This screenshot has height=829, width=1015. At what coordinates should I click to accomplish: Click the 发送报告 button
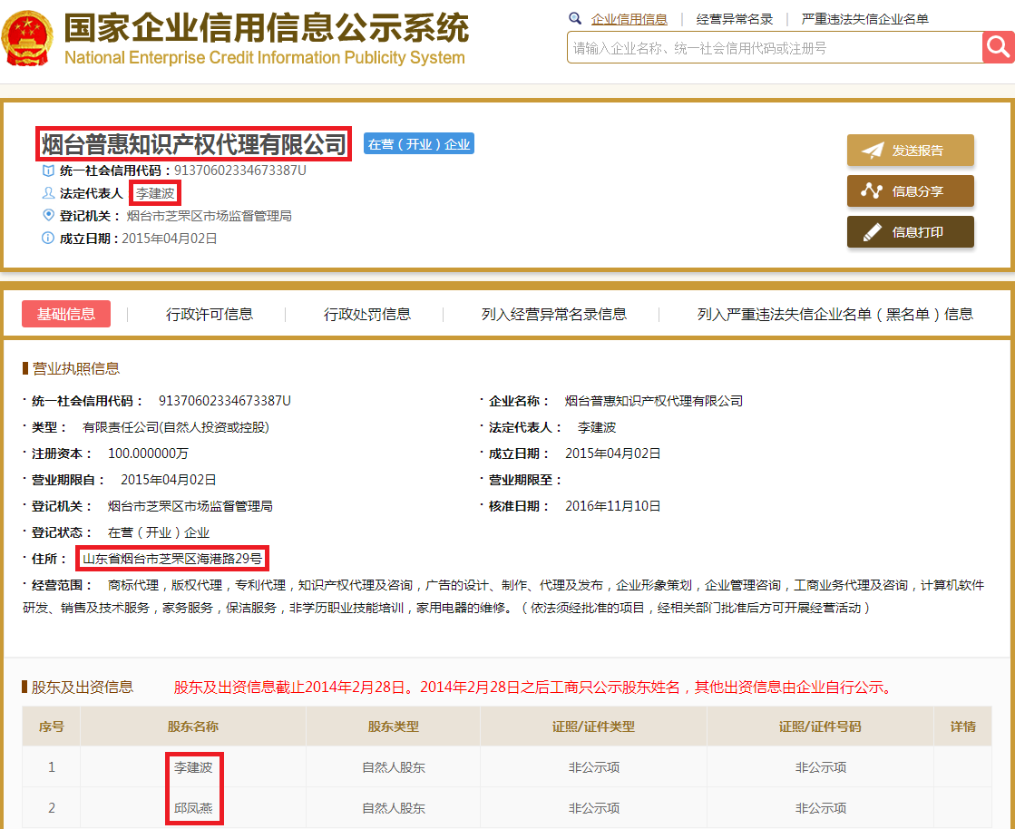[x=910, y=151]
